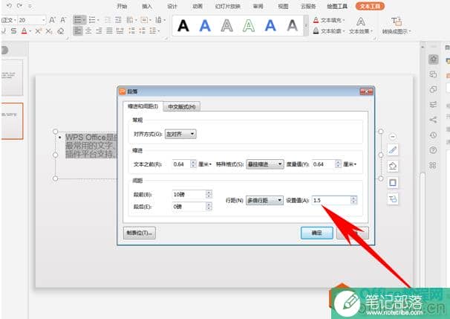This screenshot has width=450, height=319.
Task: Apply distributed alignment in ribbon
Action: point(120,30)
